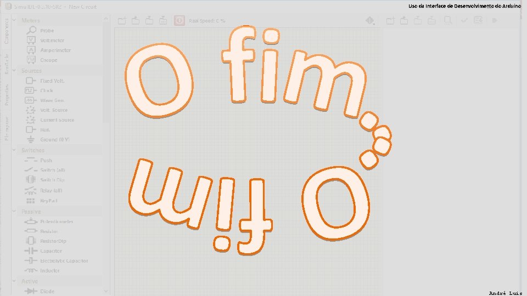
Task: Select the Rail. component icon
Action: [x=31, y=129]
